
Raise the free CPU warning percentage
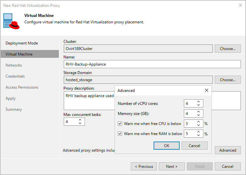click(x=198, y=122)
